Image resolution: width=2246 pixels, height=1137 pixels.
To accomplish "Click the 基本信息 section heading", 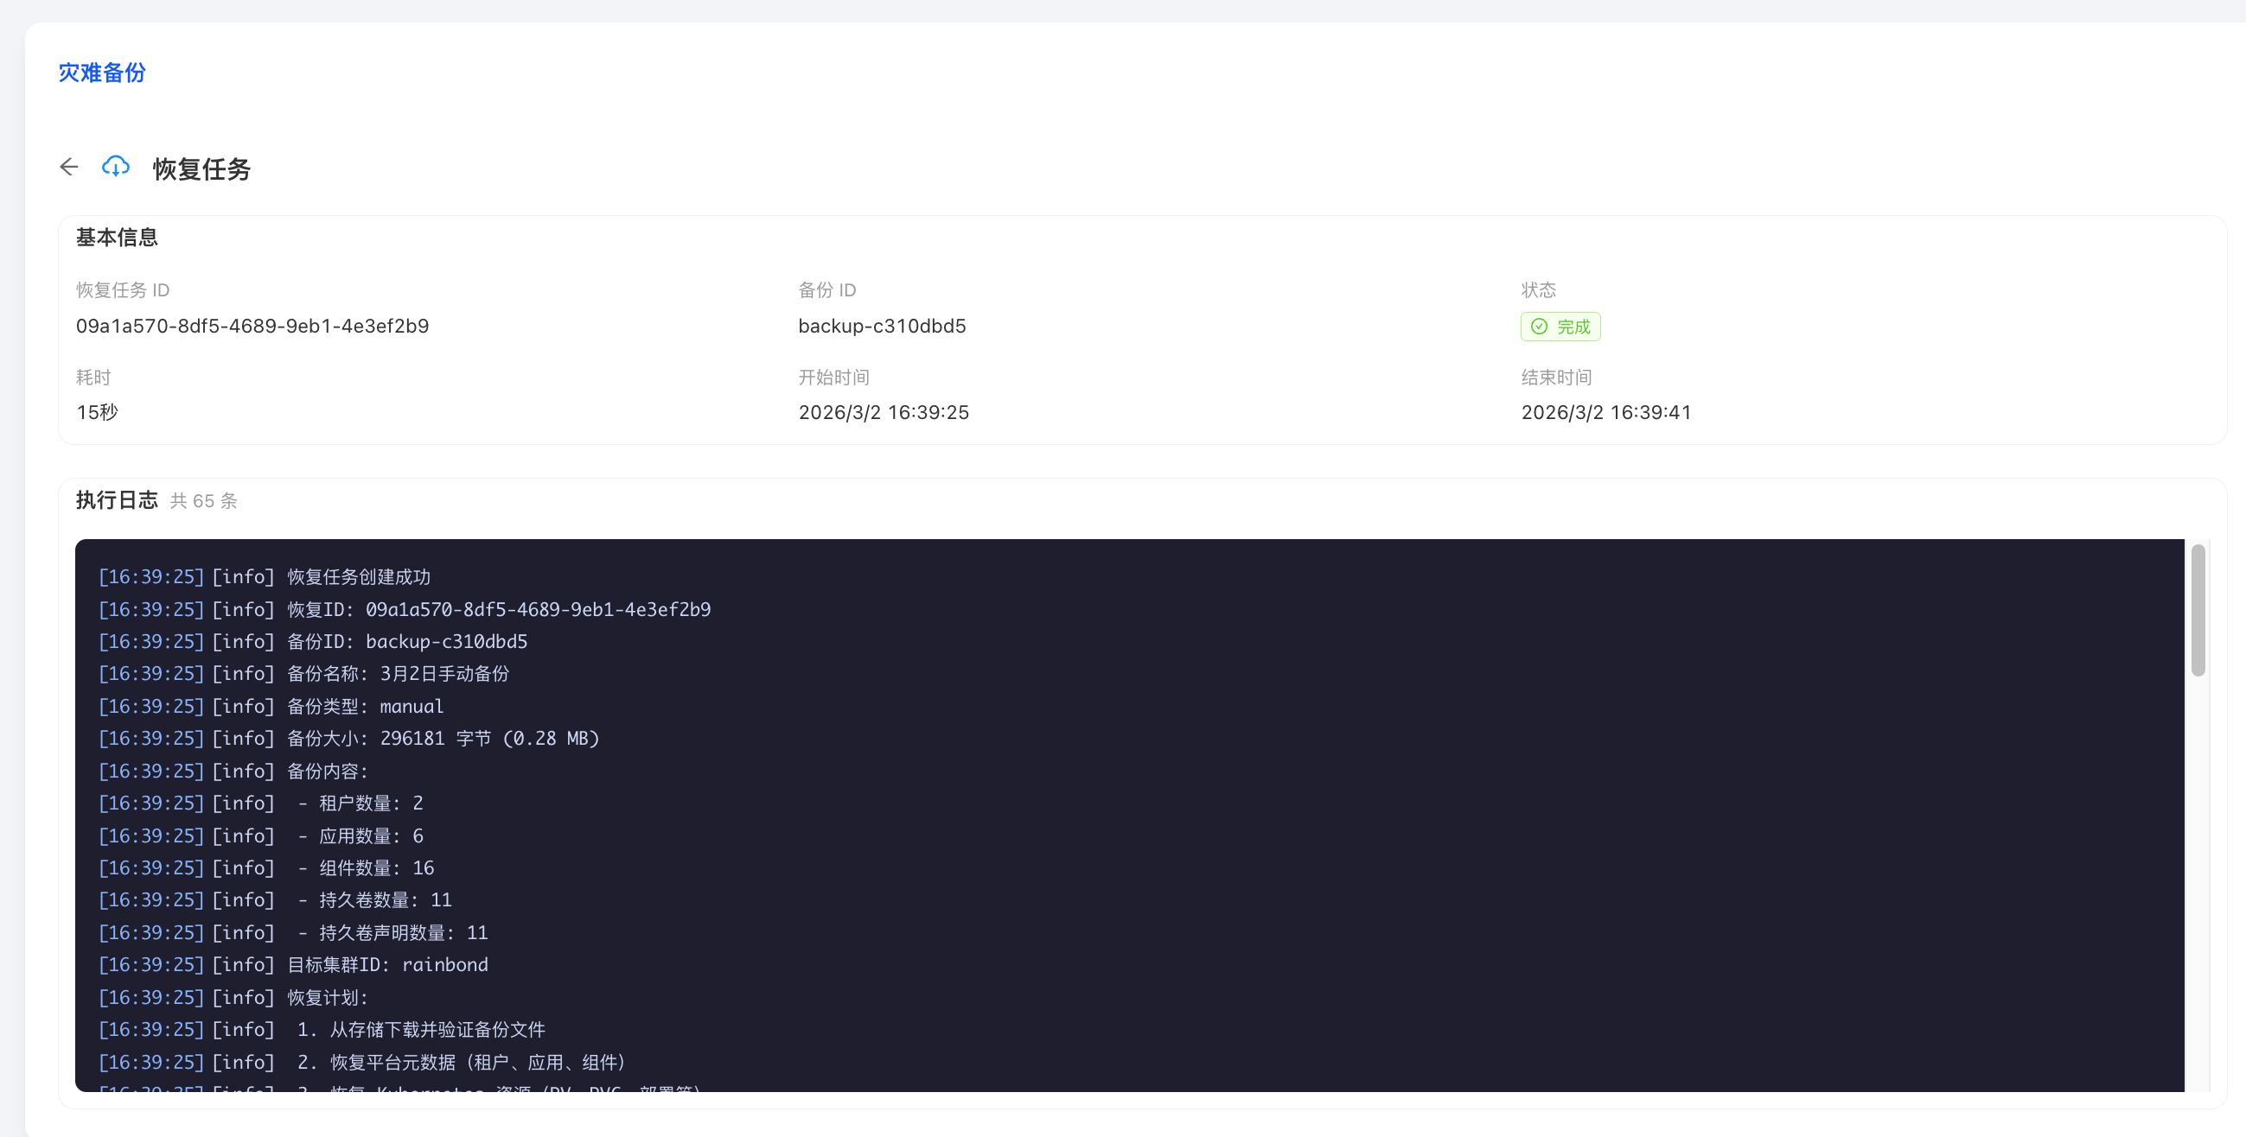I will [x=117, y=237].
